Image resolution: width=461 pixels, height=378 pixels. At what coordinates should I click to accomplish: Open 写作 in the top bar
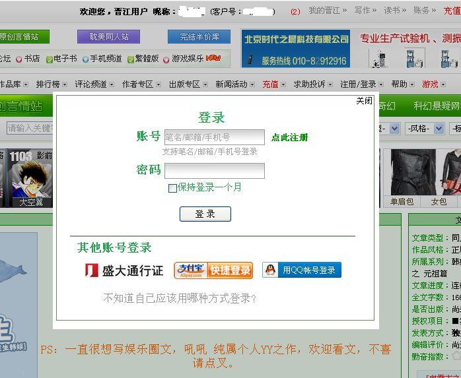[x=365, y=11]
